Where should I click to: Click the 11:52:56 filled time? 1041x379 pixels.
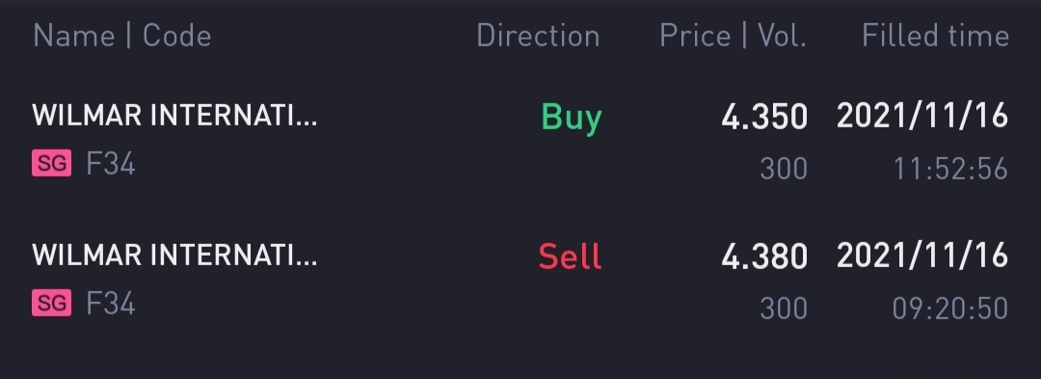[x=950, y=169]
